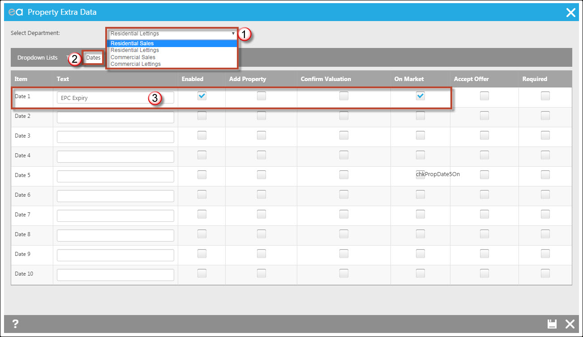Click the Date 6 text field
This screenshot has width=583, height=337.
(x=115, y=196)
